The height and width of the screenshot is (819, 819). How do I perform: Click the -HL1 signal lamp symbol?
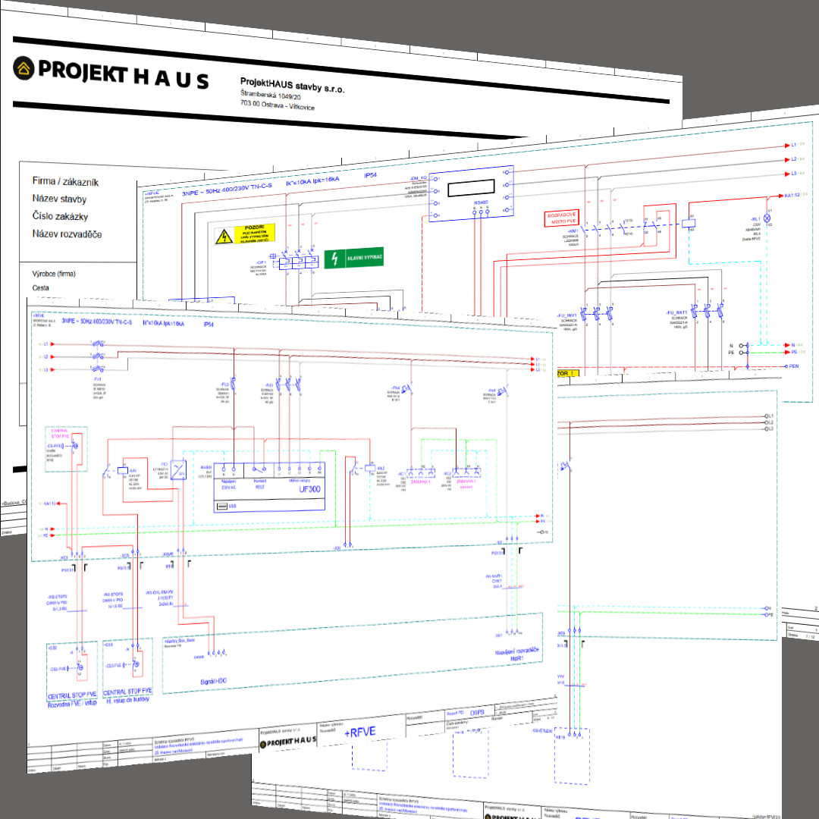coord(767,218)
